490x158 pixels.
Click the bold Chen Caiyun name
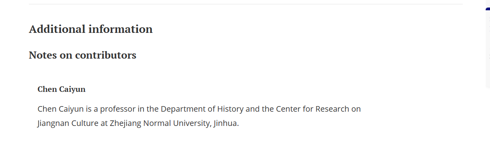click(x=61, y=89)
